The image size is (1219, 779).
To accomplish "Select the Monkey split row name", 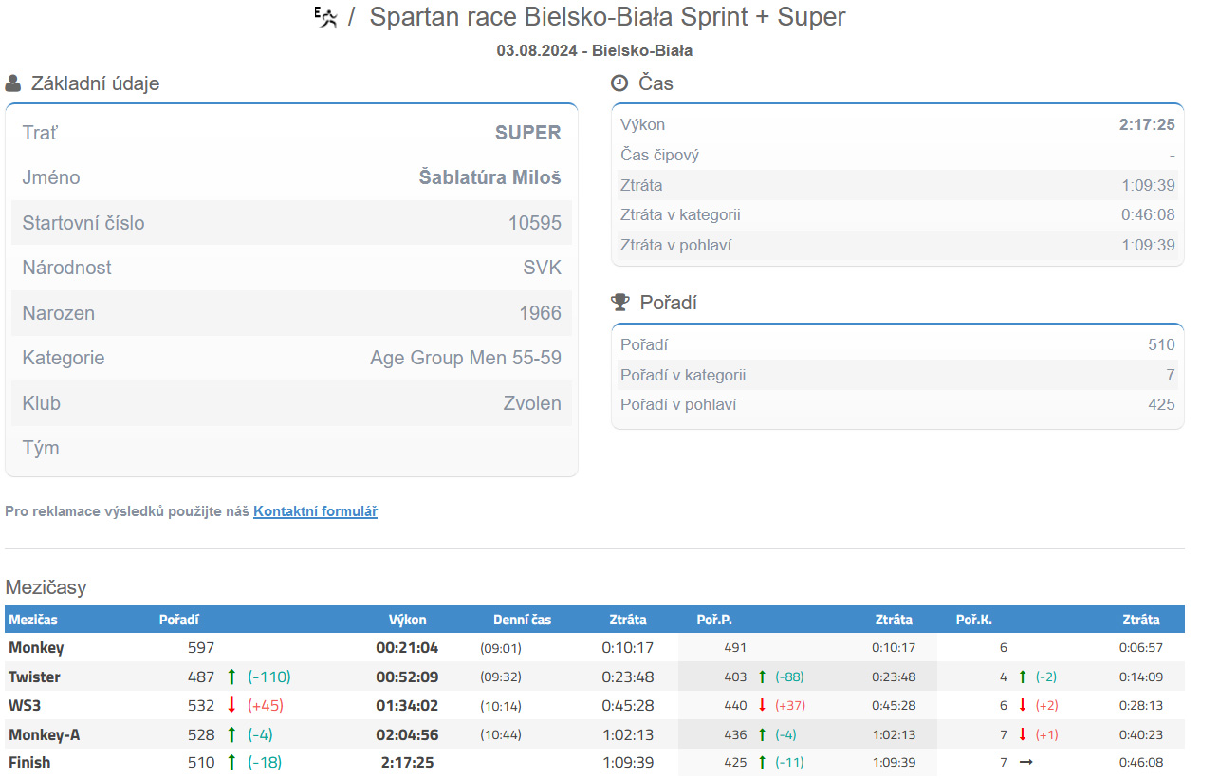I will coord(36,648).
